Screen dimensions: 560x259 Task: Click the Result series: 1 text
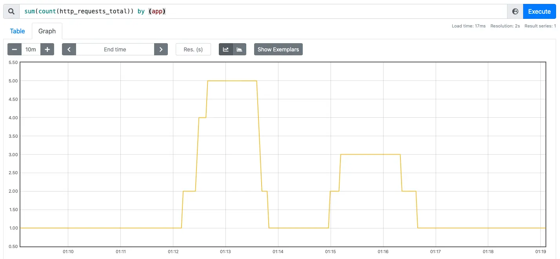pos(540,26)
